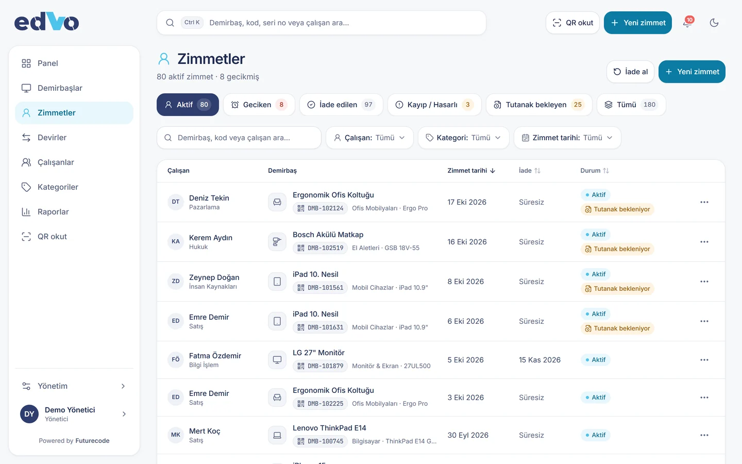
Task: Open the three-dot menu for Fatma Özdemir's row
Action: [704, 360]
